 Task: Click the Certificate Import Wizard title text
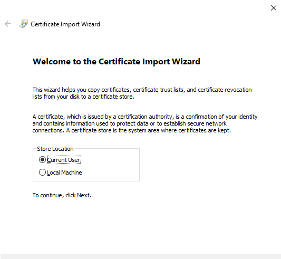point(65,24)
